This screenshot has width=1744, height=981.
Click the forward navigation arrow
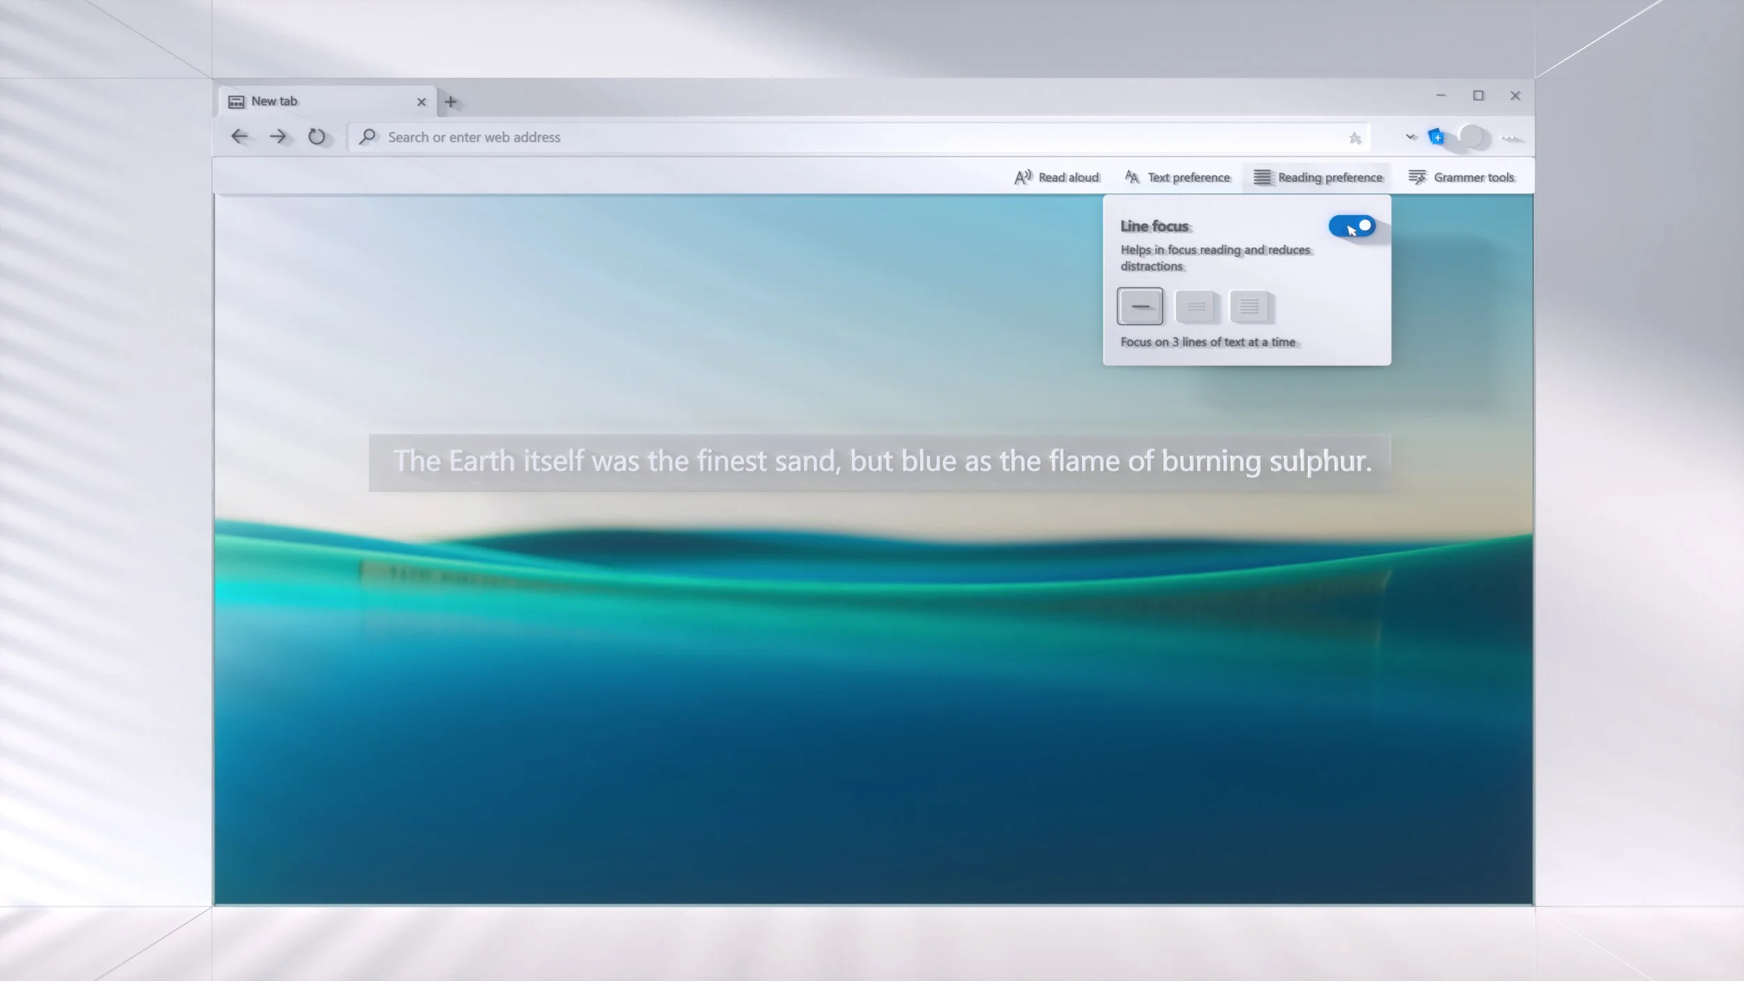point(278,137)
